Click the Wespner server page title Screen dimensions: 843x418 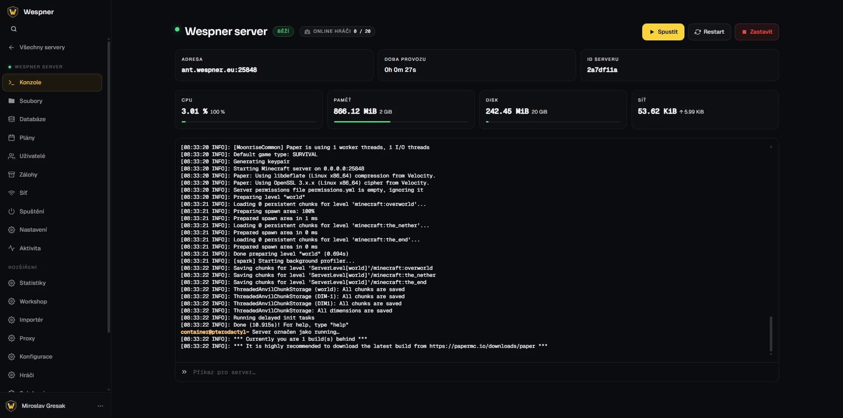tap(226, 32)
